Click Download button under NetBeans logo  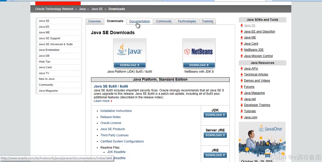tap(199, 65)
